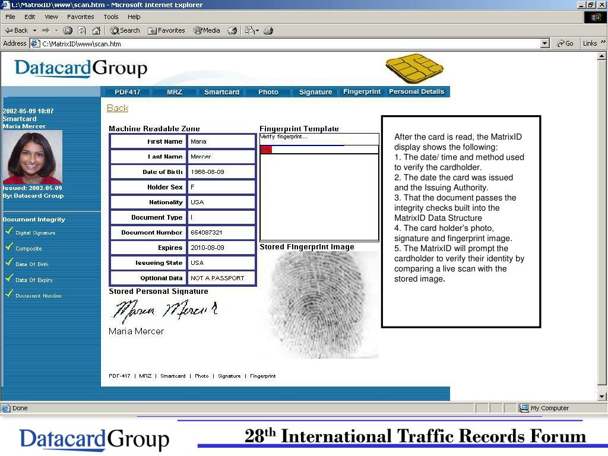Open the Tools menu
Image resolution: width=608 pixels, height=456 pixels.
point(111,17)
